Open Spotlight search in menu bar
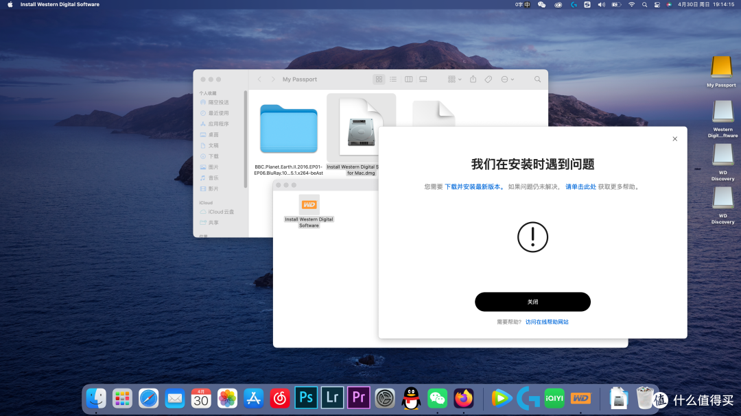This screenshot has height=416, width=741. (x=644, y=4)
